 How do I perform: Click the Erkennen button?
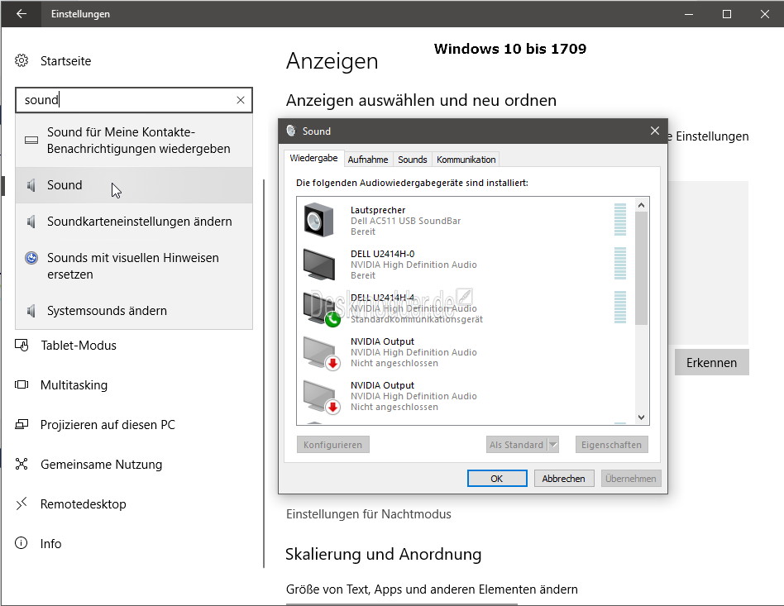point(711,362)
